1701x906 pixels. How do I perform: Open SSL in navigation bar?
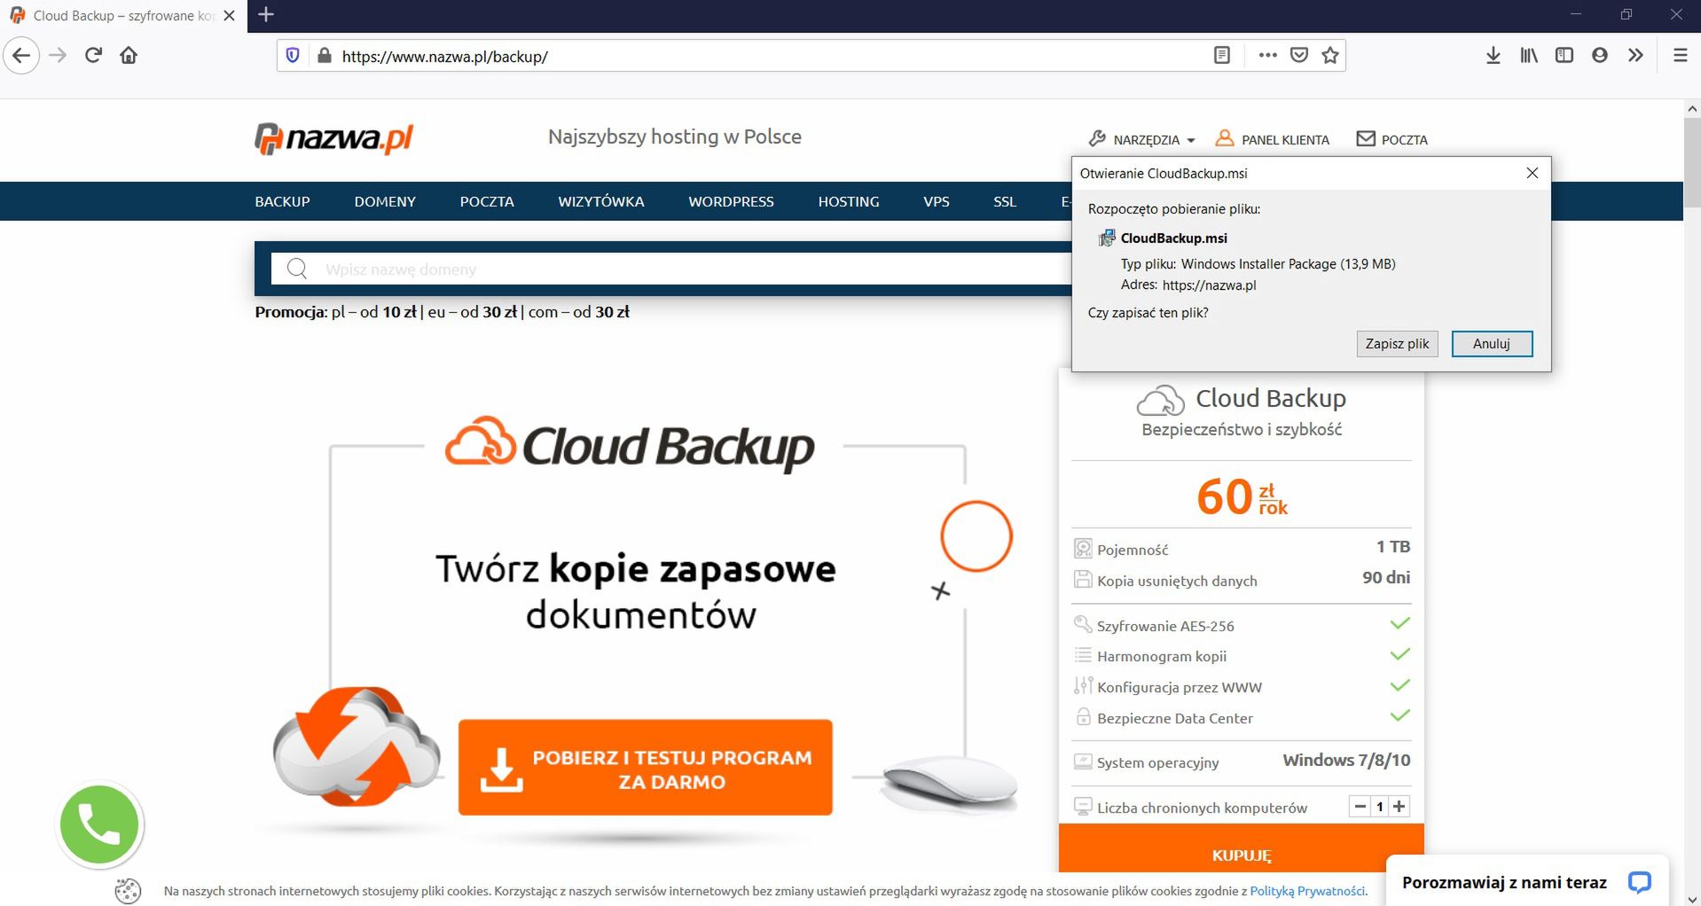pos(1005,202)
